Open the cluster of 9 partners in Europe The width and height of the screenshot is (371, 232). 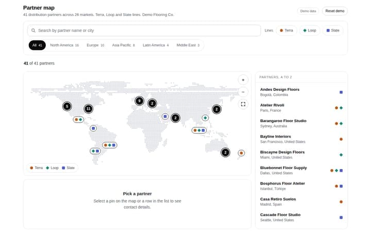[x=139, y=101]
